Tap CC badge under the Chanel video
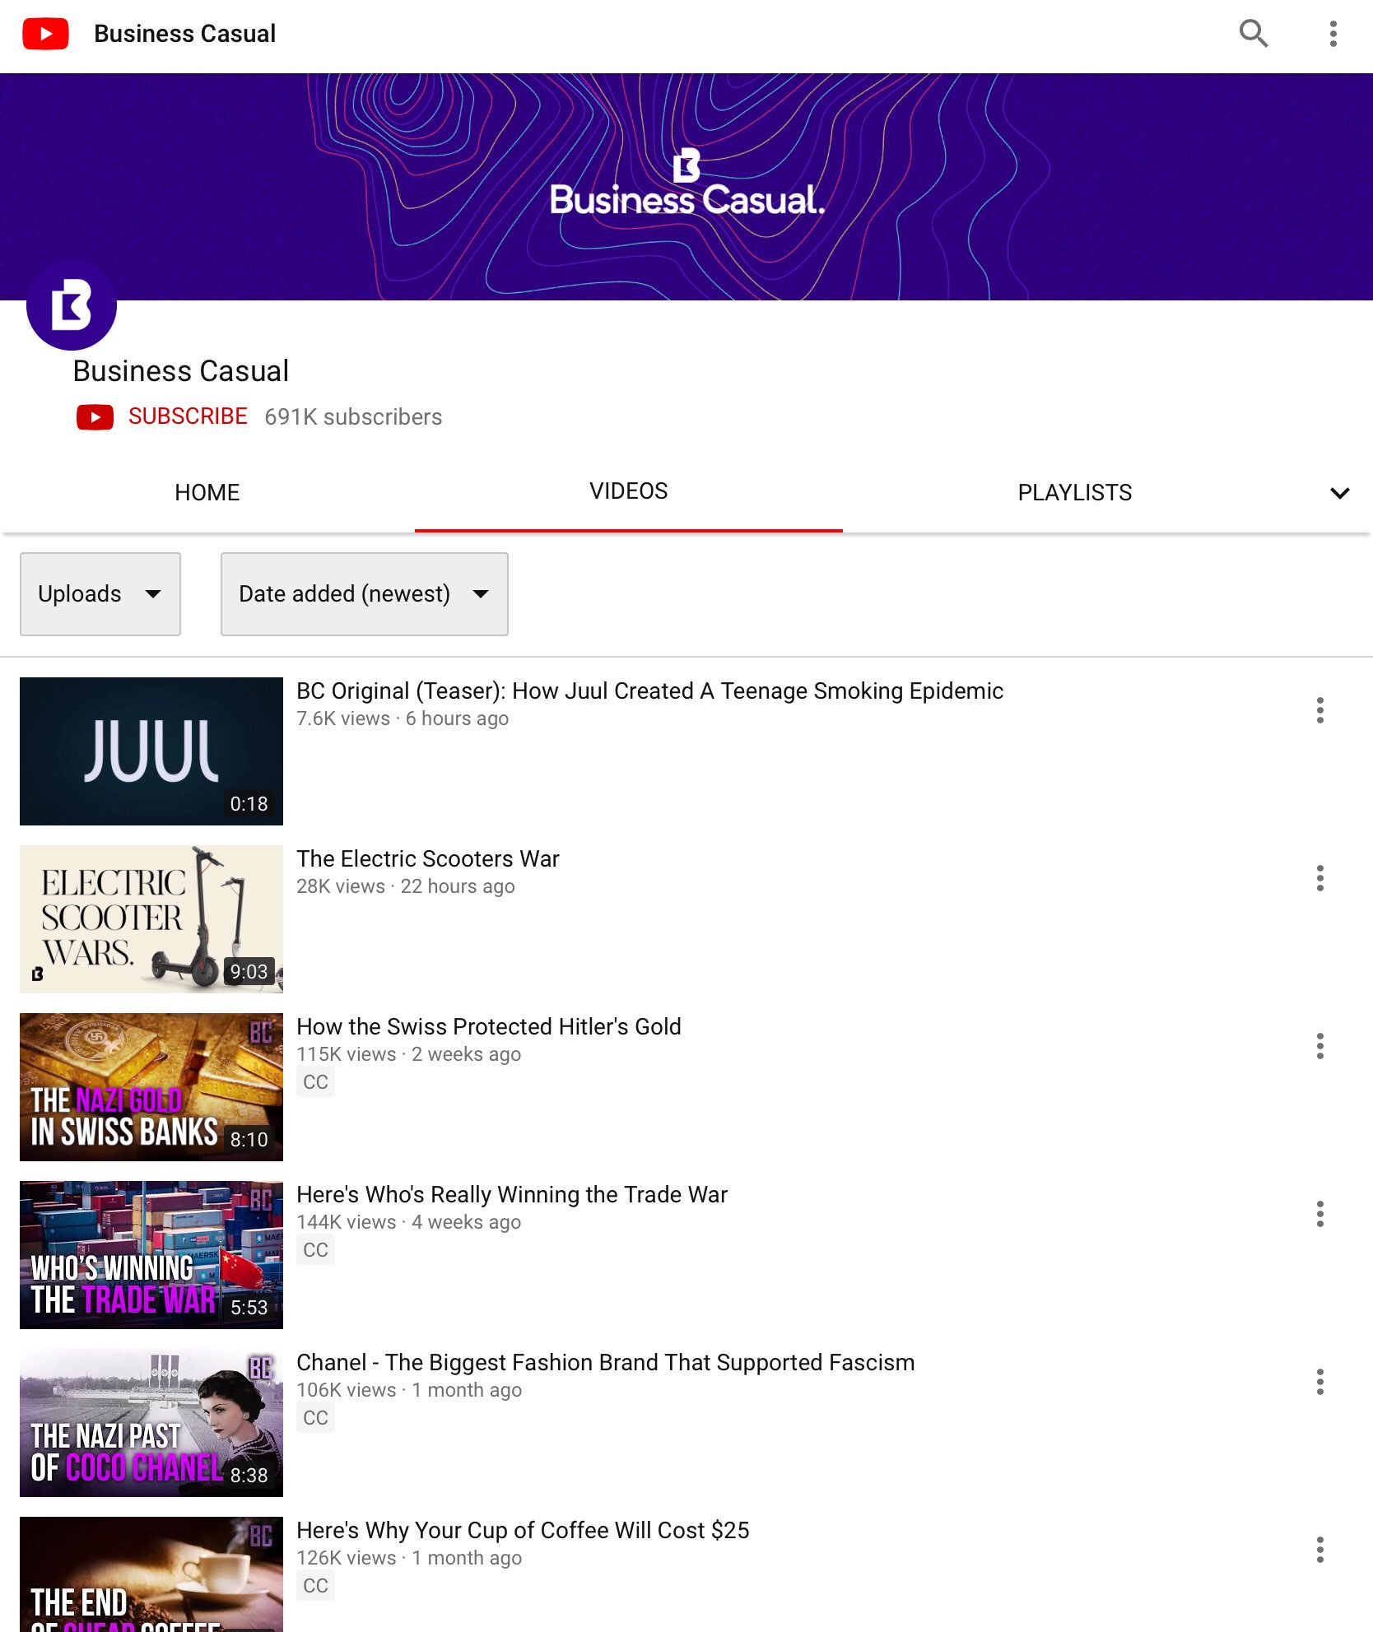Image resolution: width=1373 pixels, height=1632 pixels. pyautogui.click(x=315, y=1418)
